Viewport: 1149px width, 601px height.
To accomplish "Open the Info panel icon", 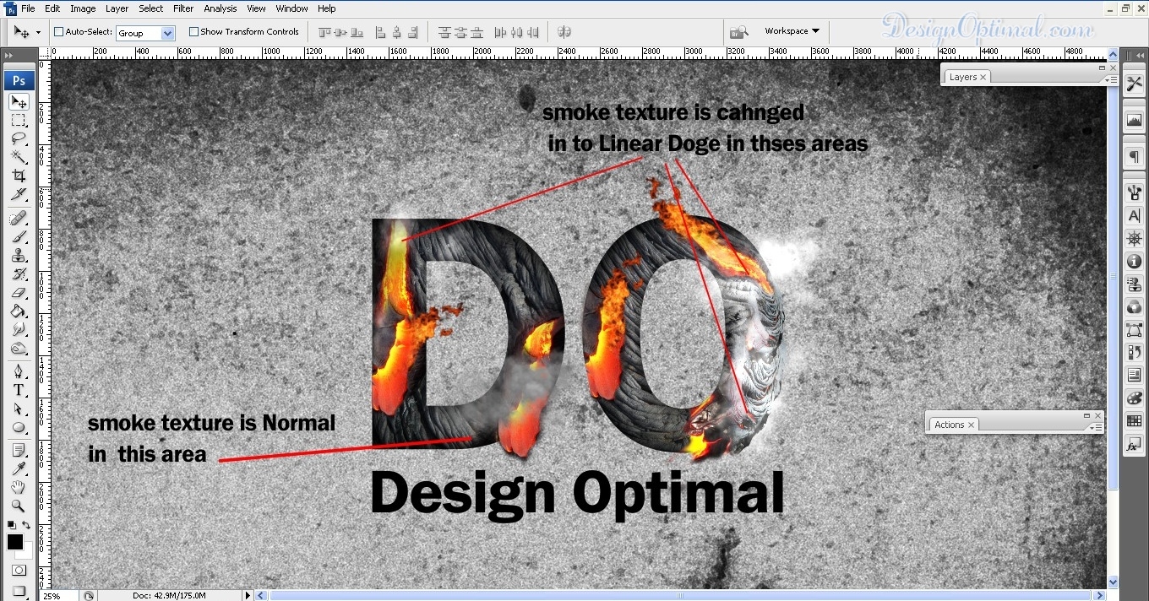I will [x=1134, y=262].
